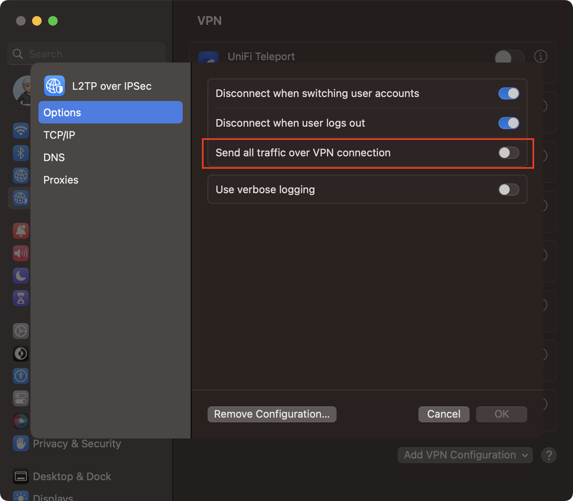Open Screen Time via hourglass icon

pos(21,298)
